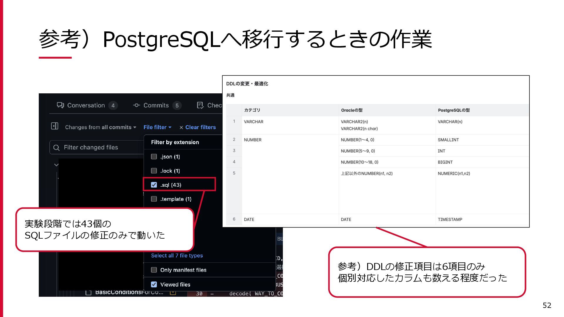
Task: Click the Commits node icon
Action: point(137,105)
